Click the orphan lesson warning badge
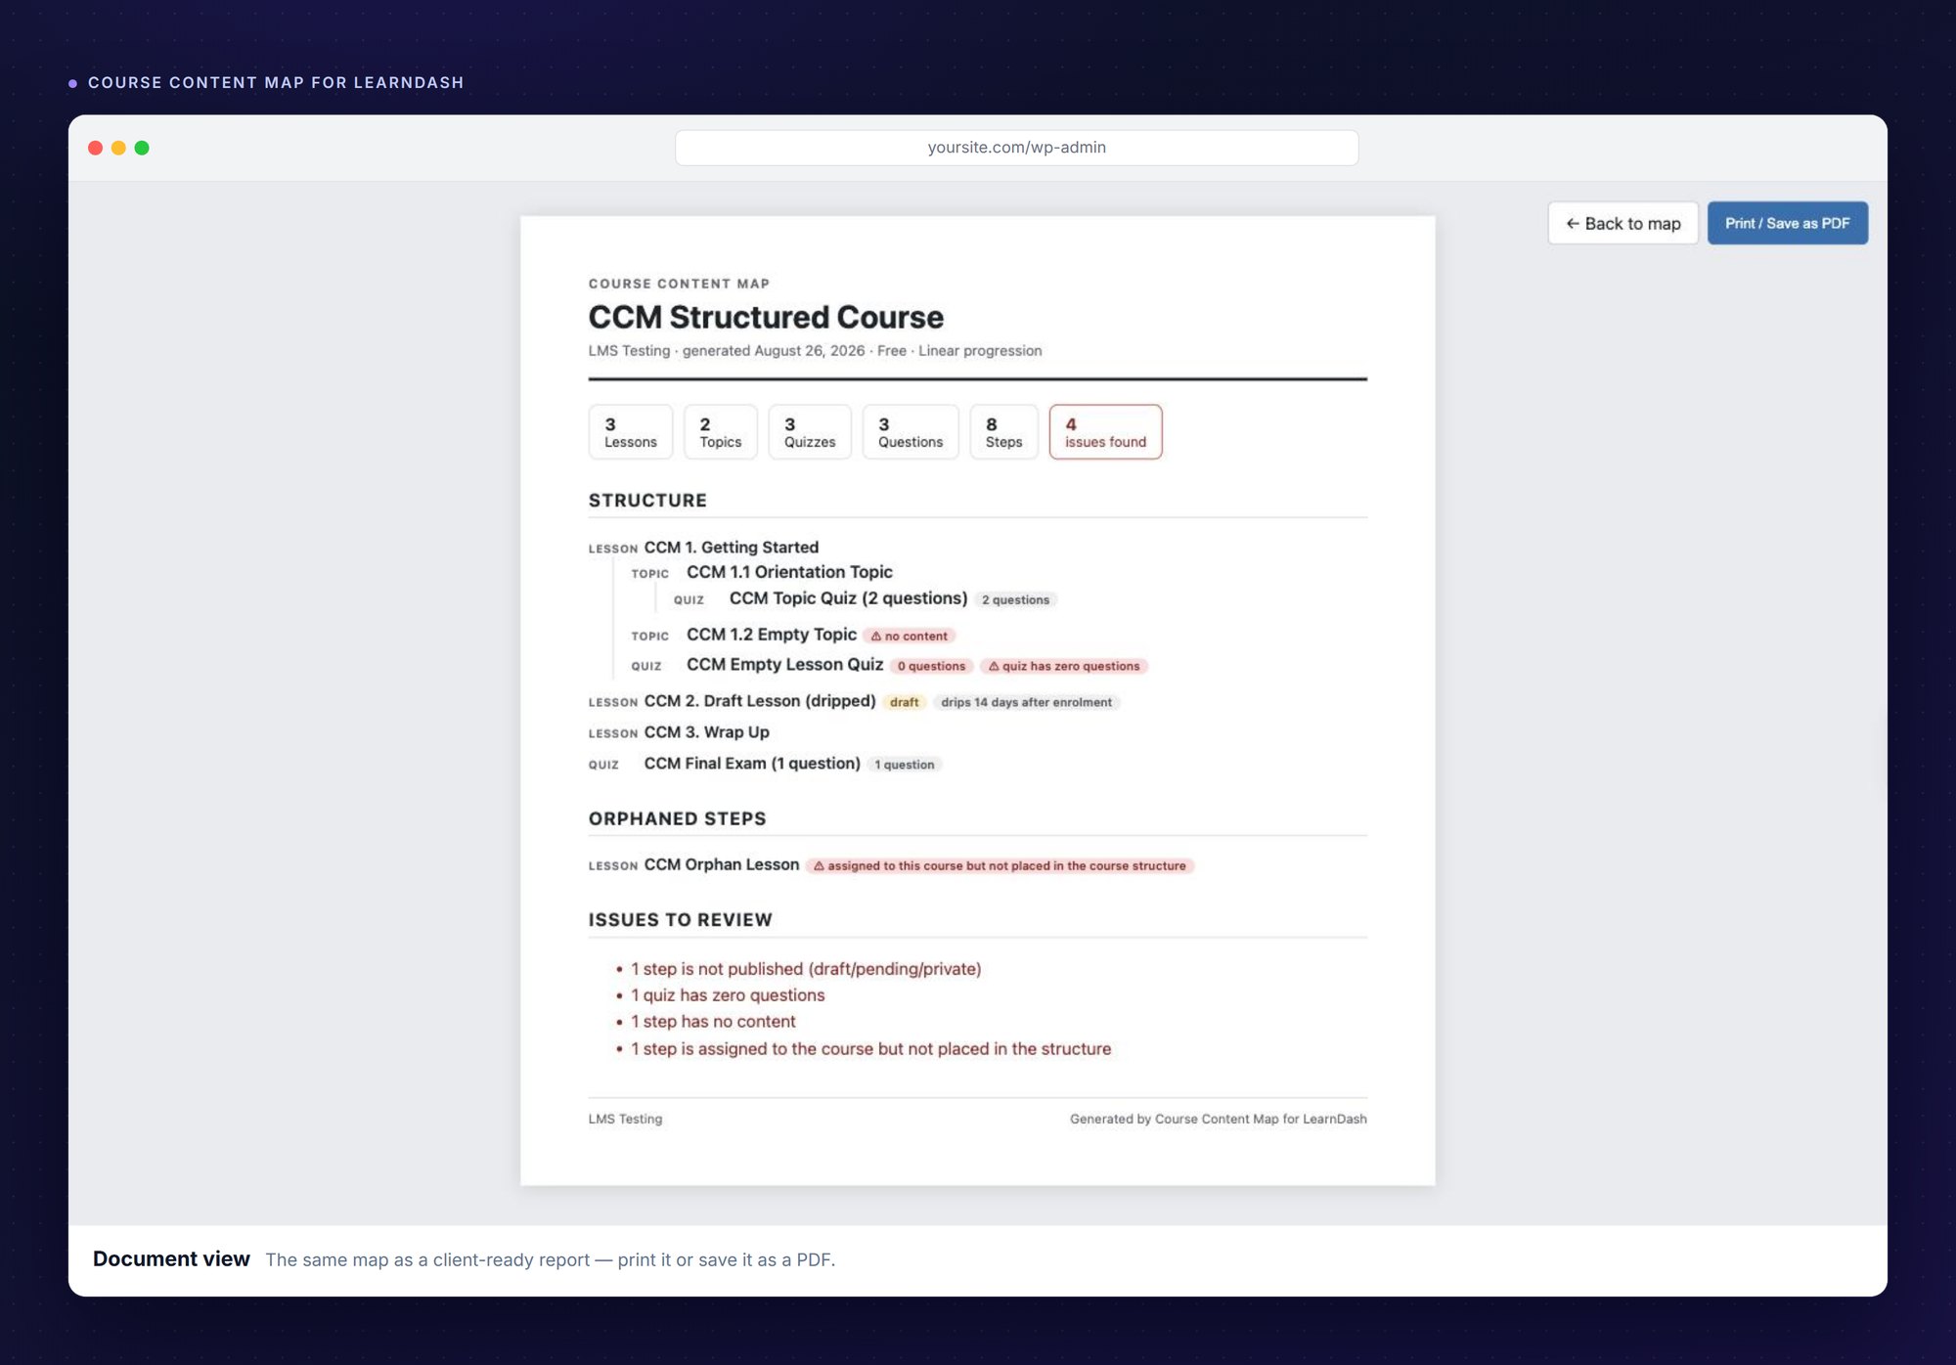 tap(1000, 866)
